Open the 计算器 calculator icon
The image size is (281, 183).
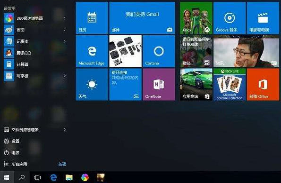click(9, 64)
